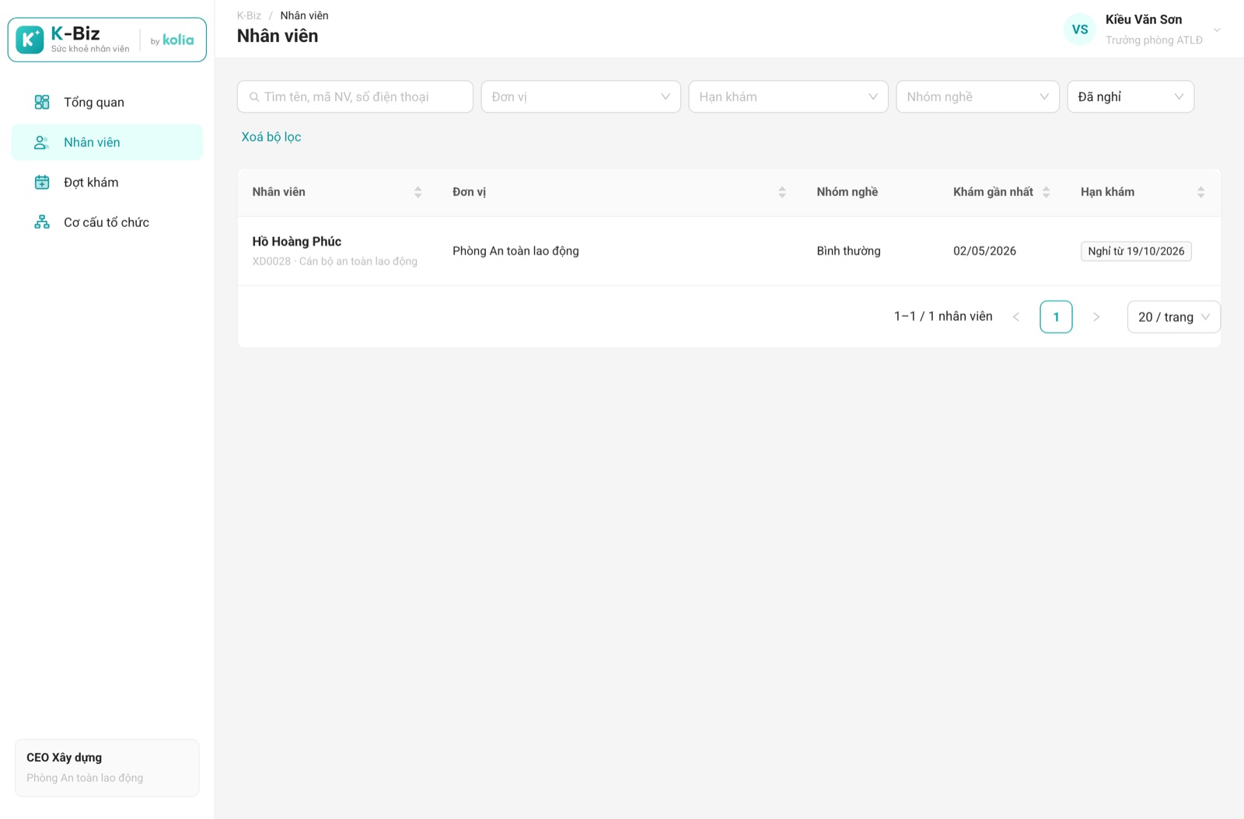Expand the user account menu chevron
The width and height of the screenshot is (1244, 819).
tap(1217, 30)
